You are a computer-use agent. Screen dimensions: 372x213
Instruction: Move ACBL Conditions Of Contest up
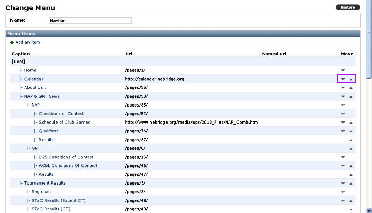(351, 166)
